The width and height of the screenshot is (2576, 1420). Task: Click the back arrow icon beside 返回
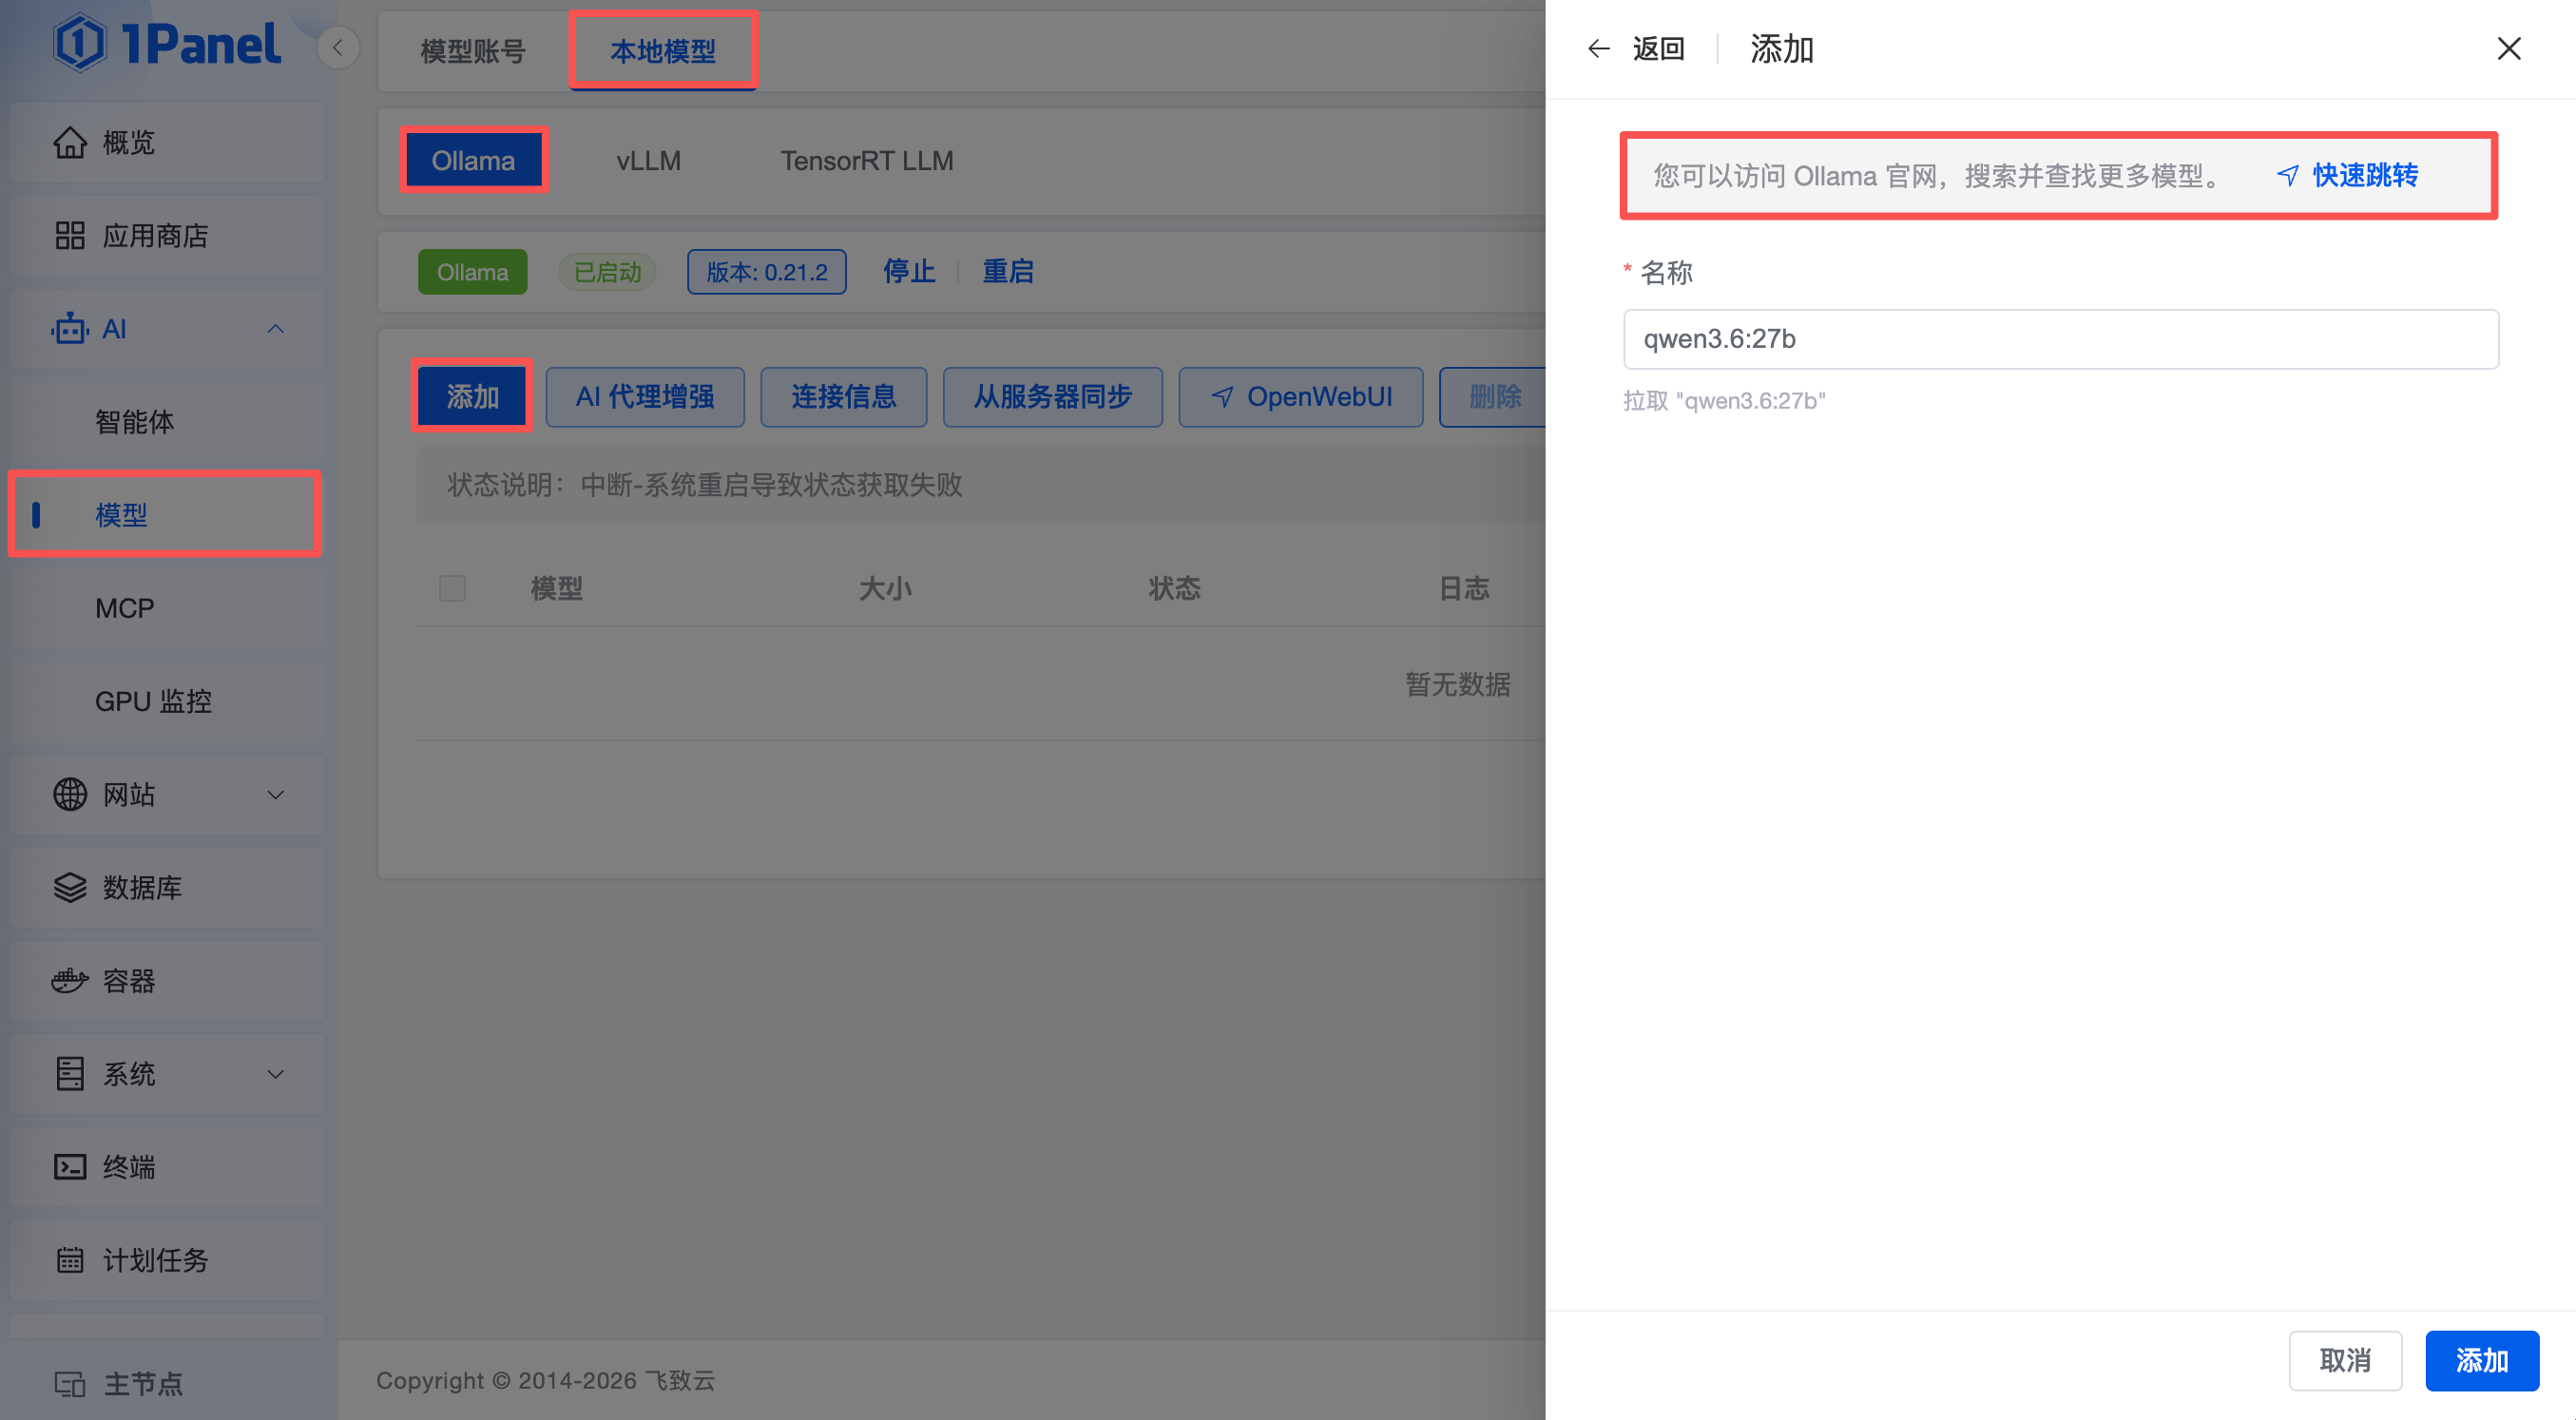(1598, 48)
